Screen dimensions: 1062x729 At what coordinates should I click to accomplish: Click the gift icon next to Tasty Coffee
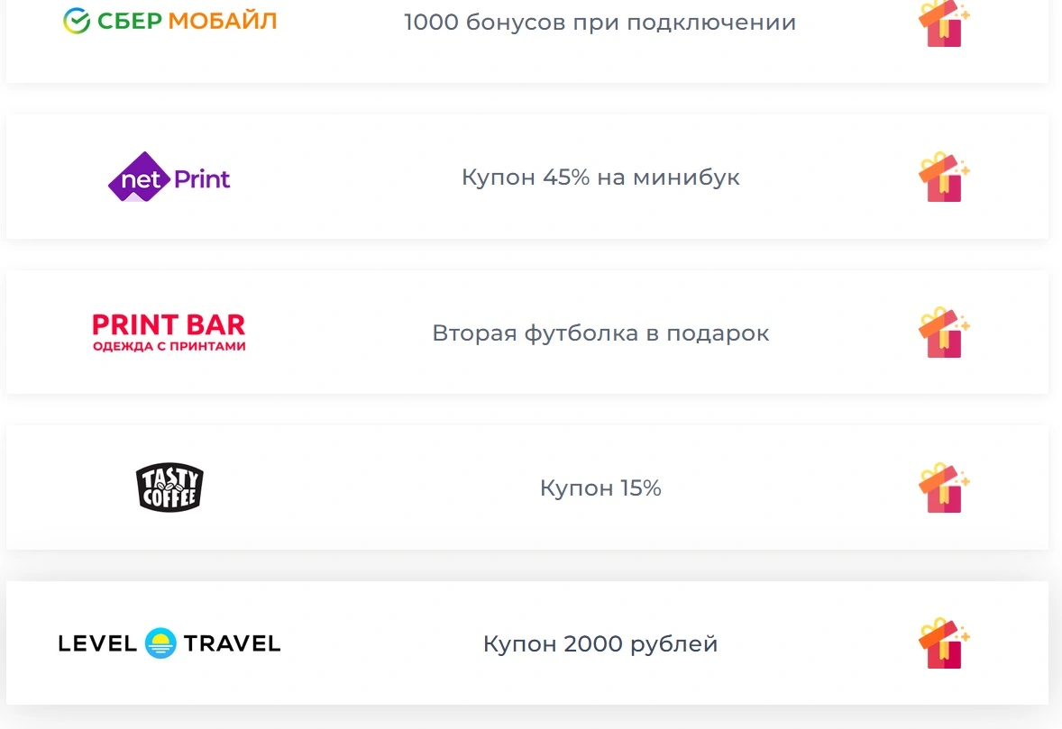[944, 488]
